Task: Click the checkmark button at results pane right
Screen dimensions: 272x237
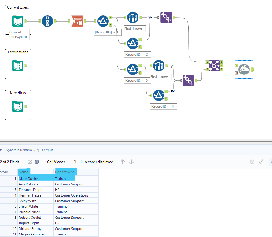Action: tap(261, 162)
